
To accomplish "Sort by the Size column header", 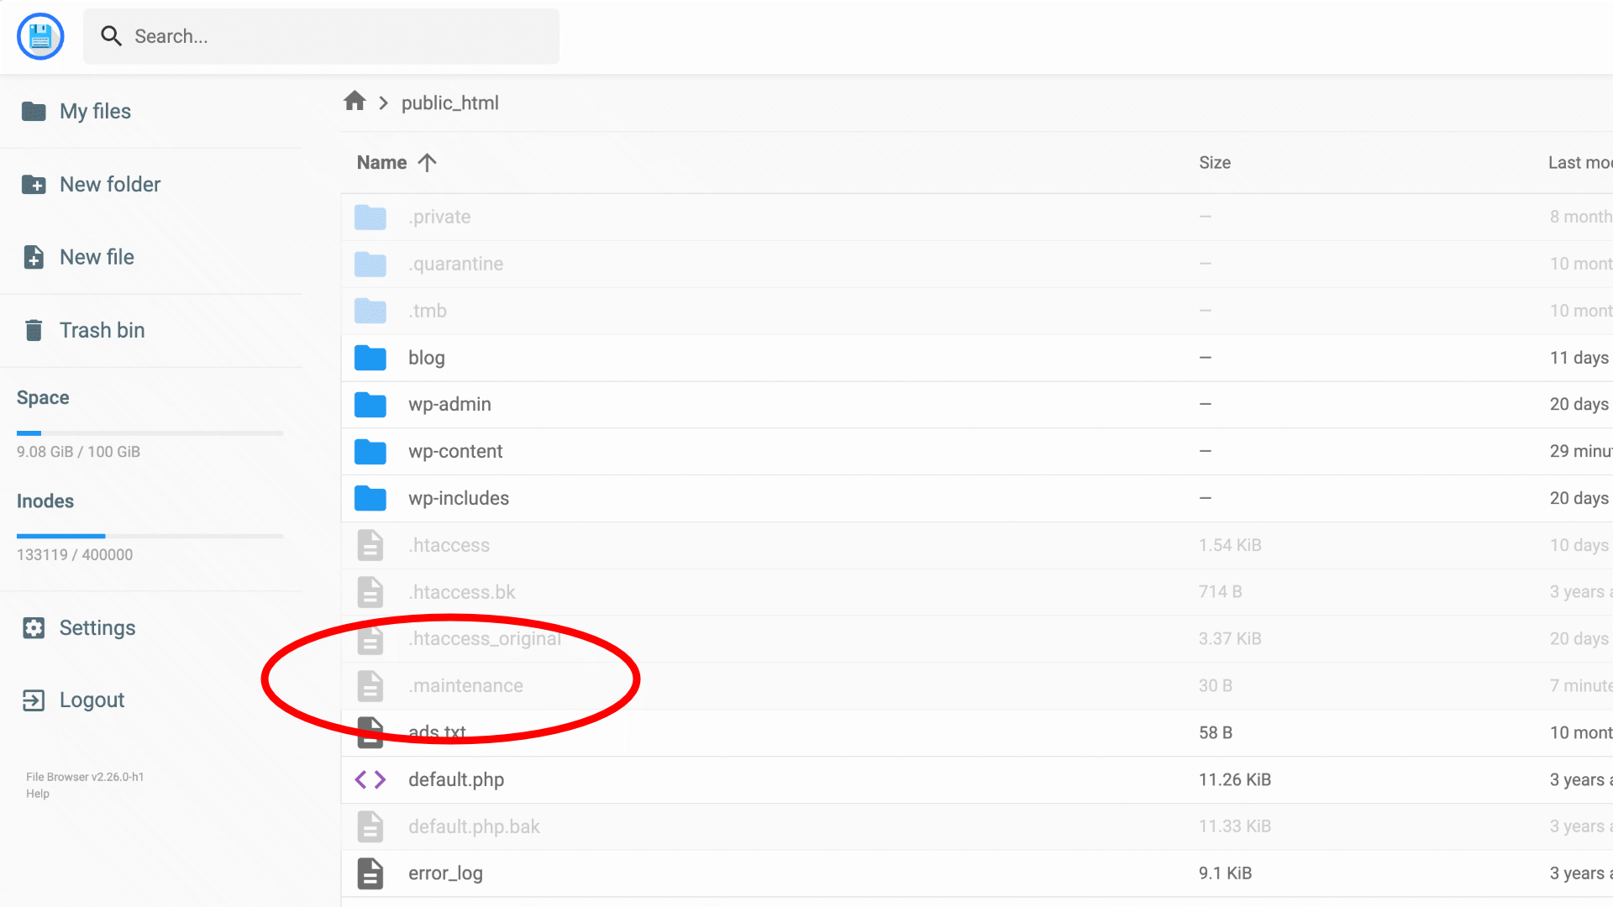I will (x=1215, y=162).
